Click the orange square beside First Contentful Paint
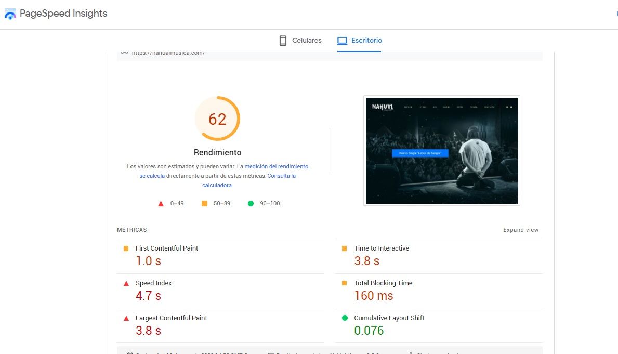Screen dimensions: 618x354 point(126,248)
